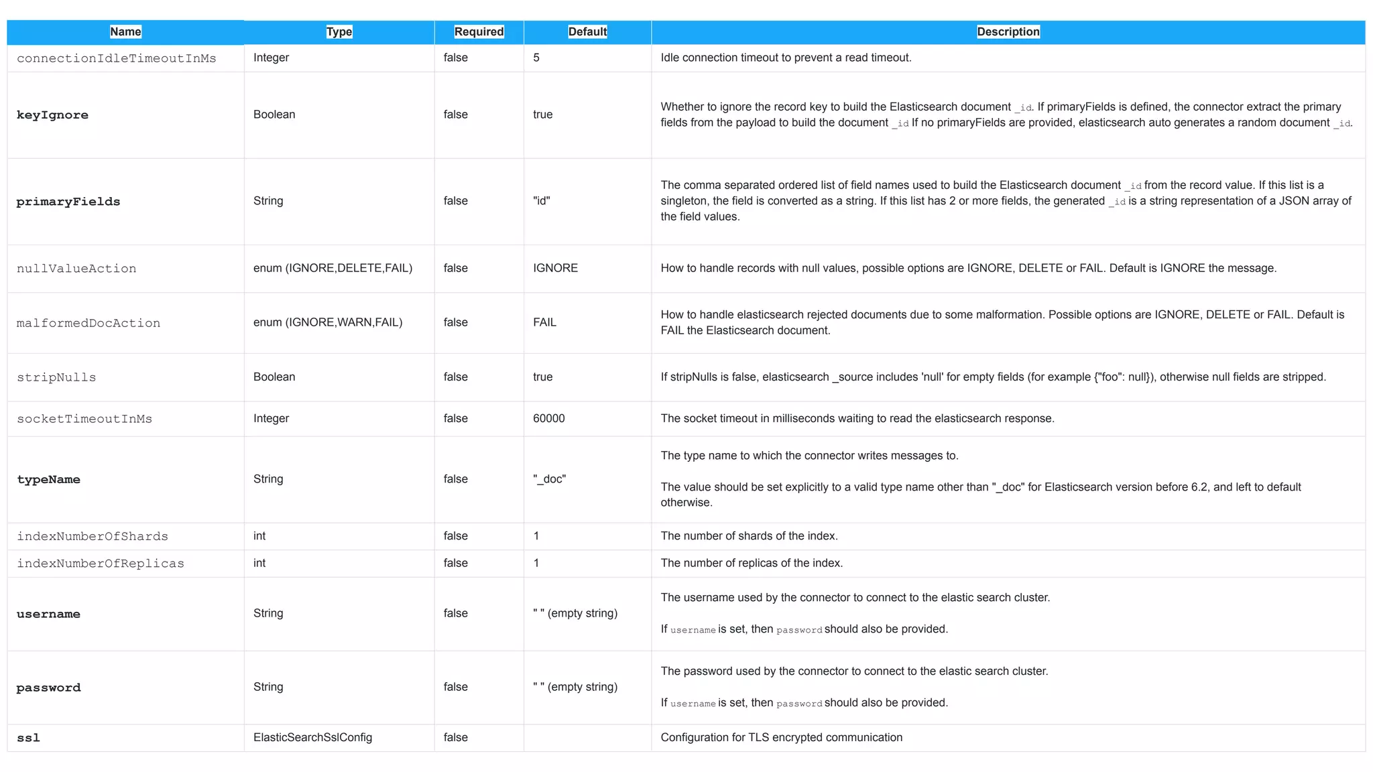Click required false for typeName row
1373x772 pixels.
click(456, 479)
